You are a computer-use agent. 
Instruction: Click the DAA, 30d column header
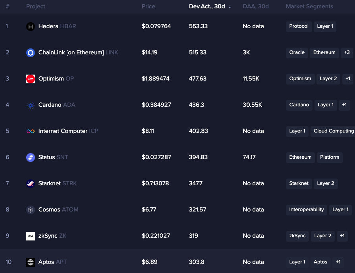(x=256, y=7)
